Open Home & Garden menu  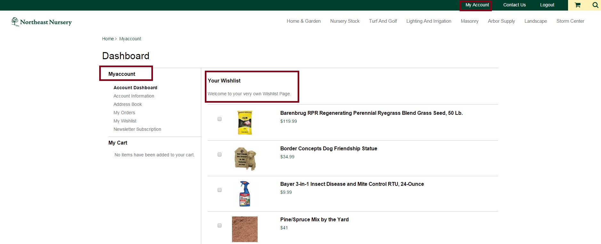pos(304,21)
